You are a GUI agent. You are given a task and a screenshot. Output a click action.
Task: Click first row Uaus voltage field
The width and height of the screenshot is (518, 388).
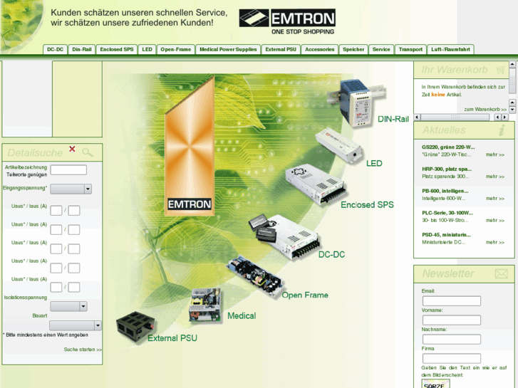point(56,210)
